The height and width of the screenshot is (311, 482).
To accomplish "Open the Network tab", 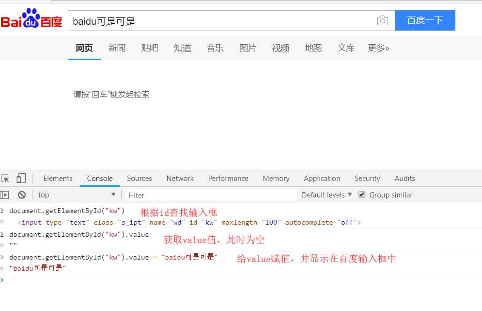I will pyautogui.click(x=180, y=178).
